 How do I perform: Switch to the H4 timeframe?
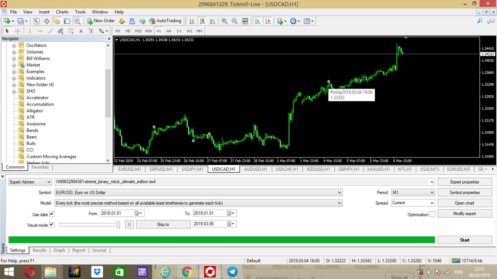[x=169, y=31]
